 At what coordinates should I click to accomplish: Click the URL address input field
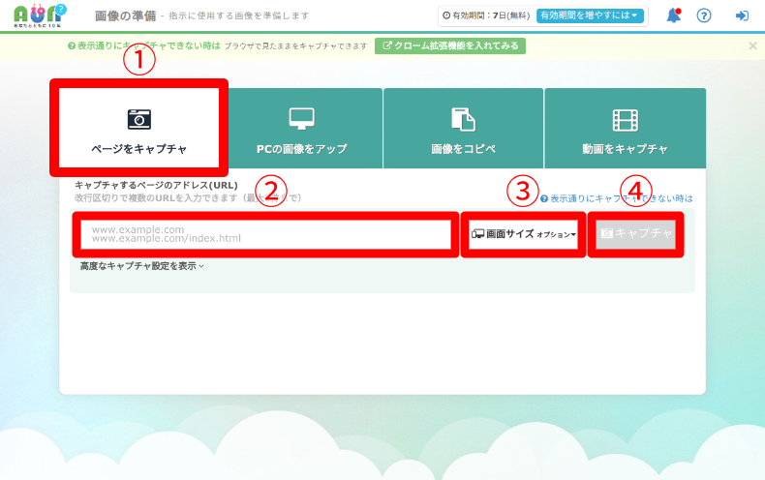[x=266, y=234]
